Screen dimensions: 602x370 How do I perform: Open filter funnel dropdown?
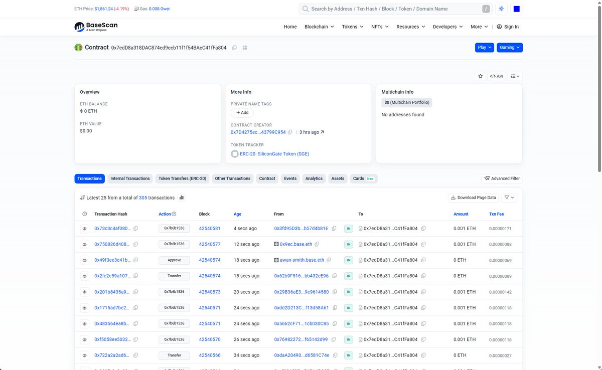click(x=509, y=198)
